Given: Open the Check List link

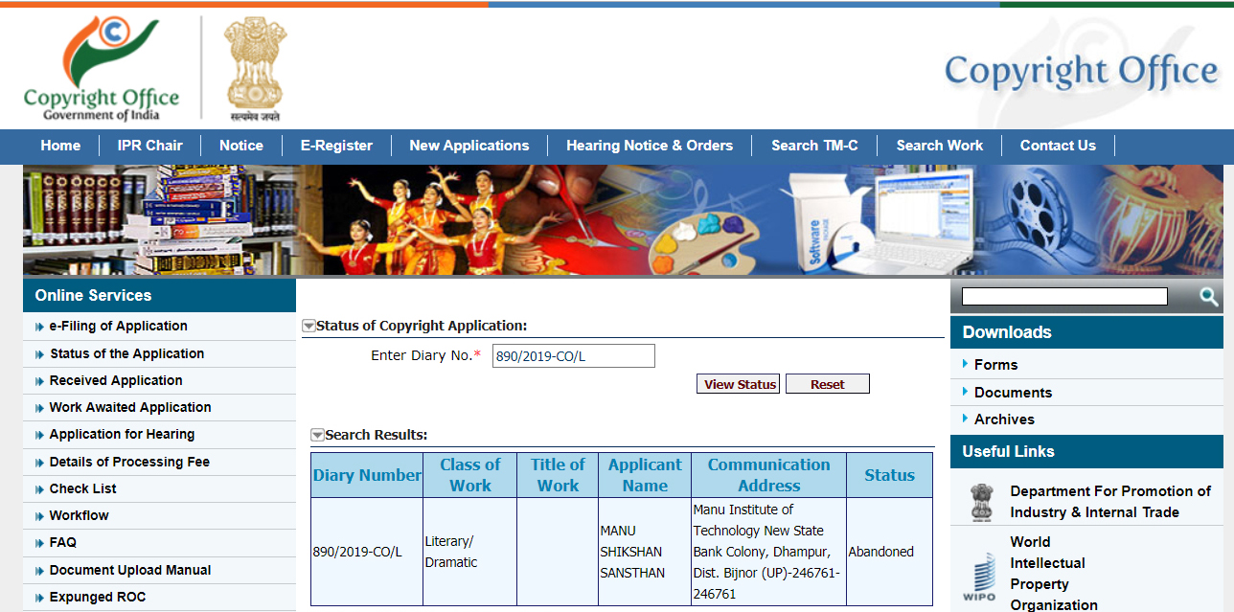Looking at the screenshot, I should (83, 488).
